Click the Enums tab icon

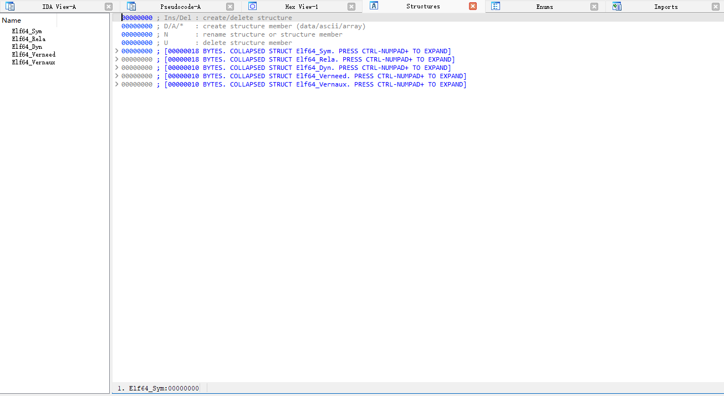coord(496,7)
